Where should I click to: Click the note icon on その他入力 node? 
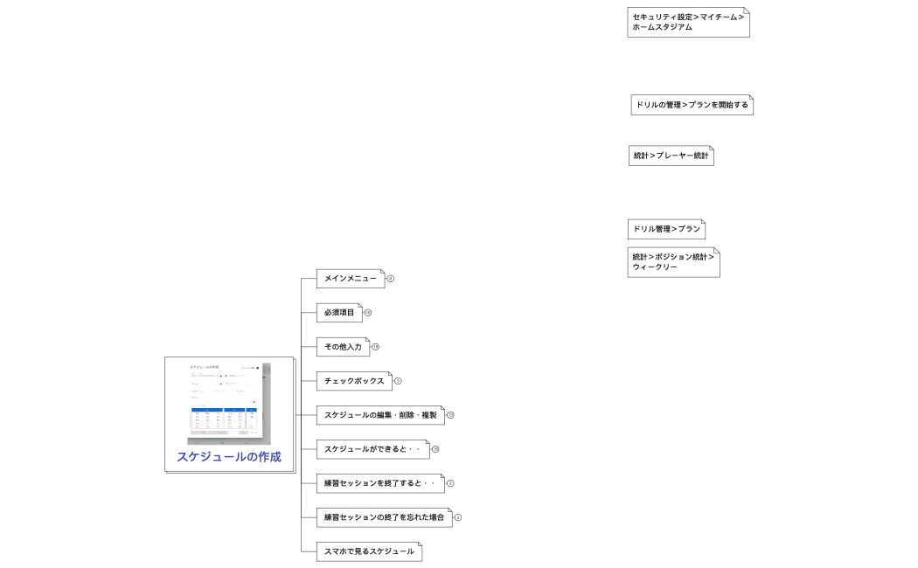point(366,340)
